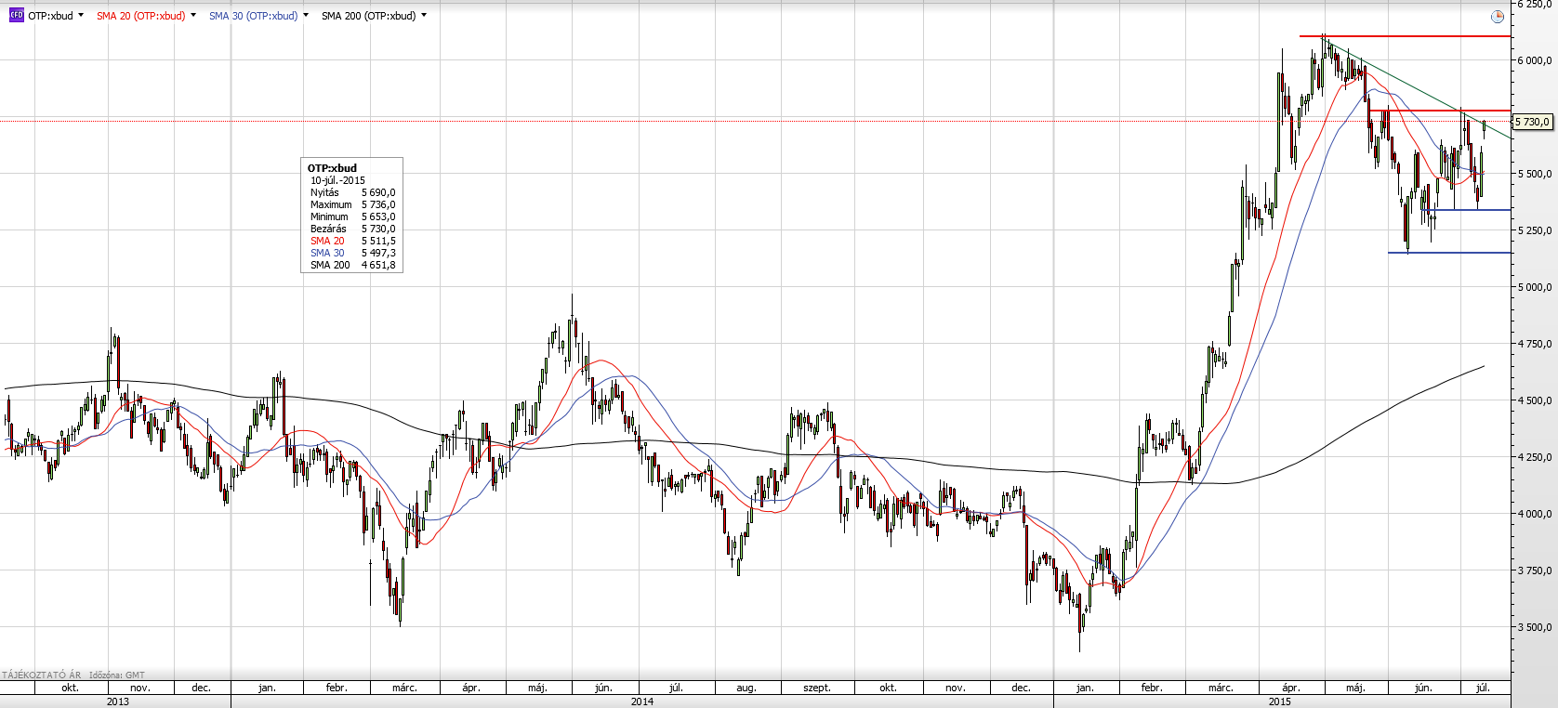Viewport: 1558px width, 708px height.
Task: Click the 'márc.' 2015 month on time axis
Action: pos(1221,688)
